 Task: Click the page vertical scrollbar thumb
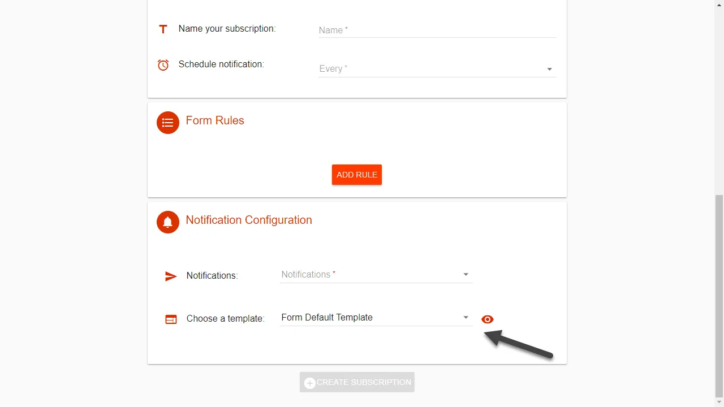tap(719, 296)
